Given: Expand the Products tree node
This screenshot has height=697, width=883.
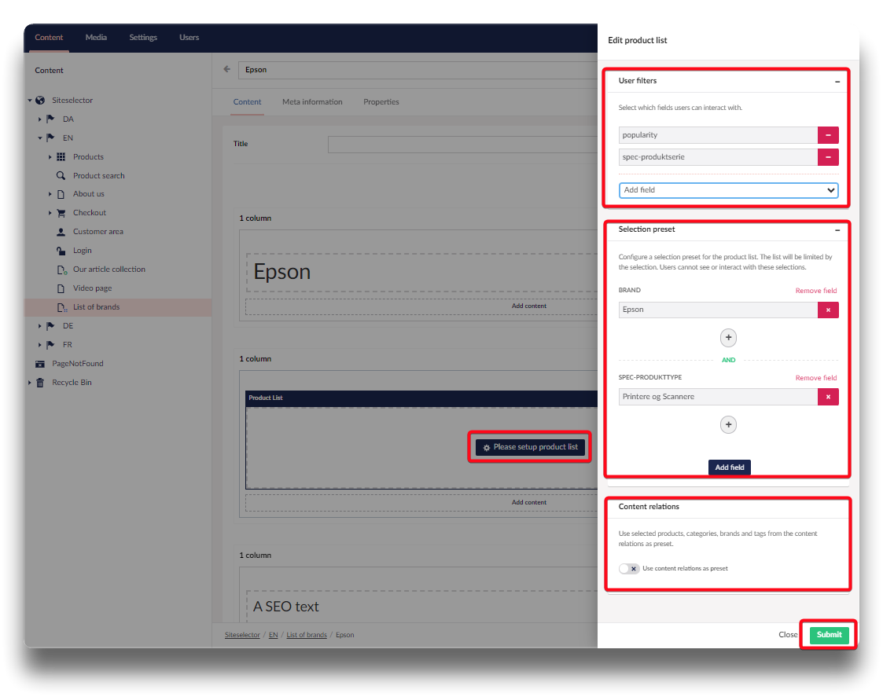Looking at the screenshot, I should (50, 157).
